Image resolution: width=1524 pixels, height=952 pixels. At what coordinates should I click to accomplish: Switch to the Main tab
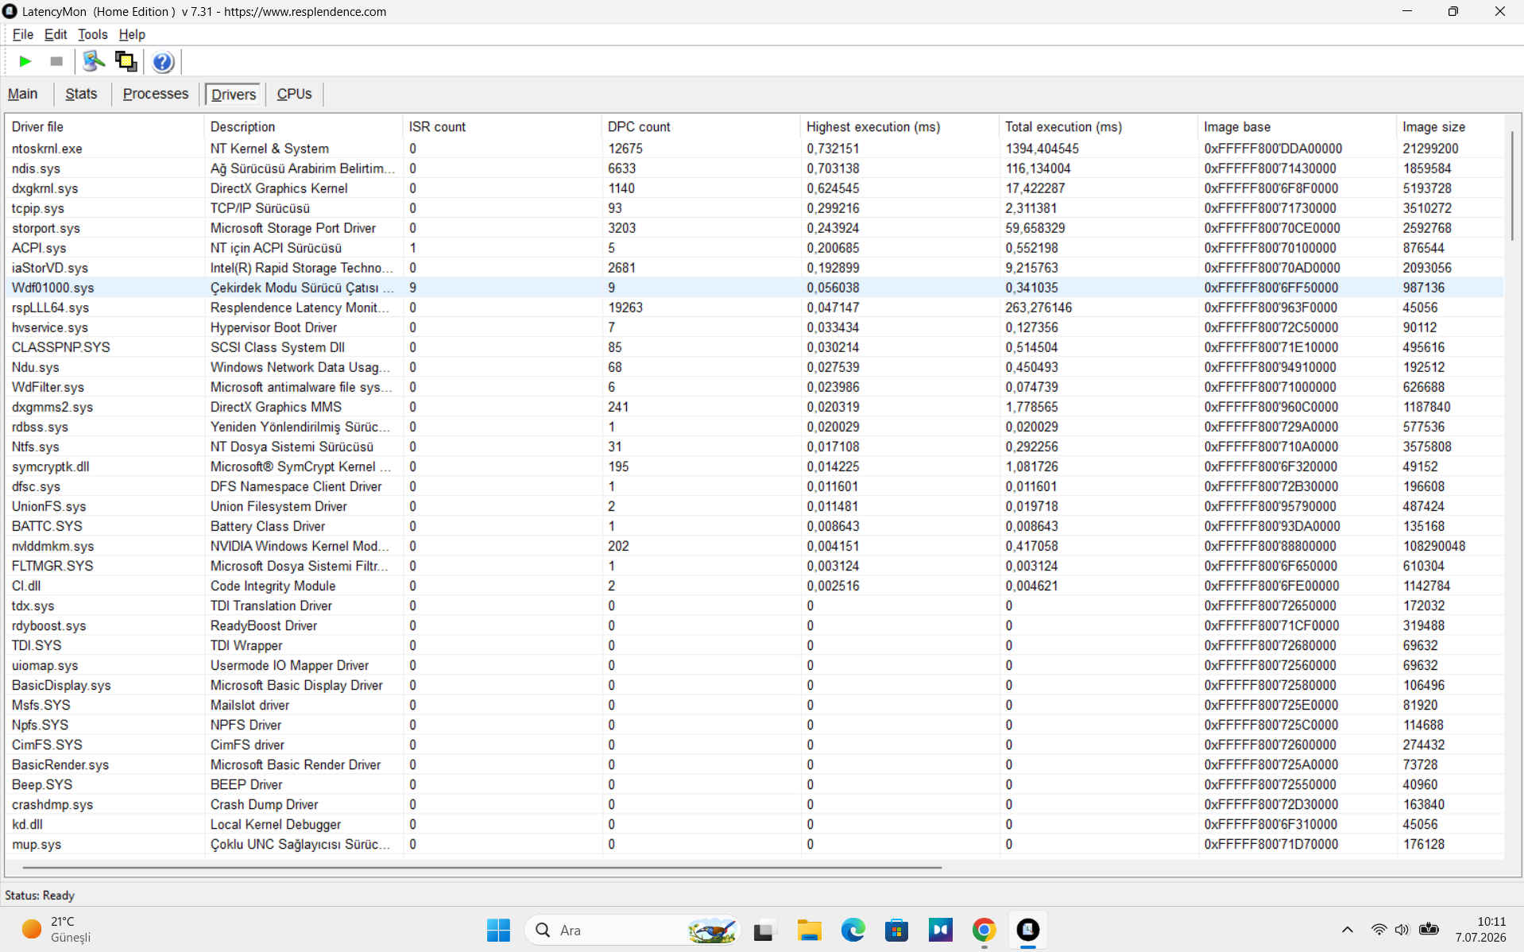(22, 94)
